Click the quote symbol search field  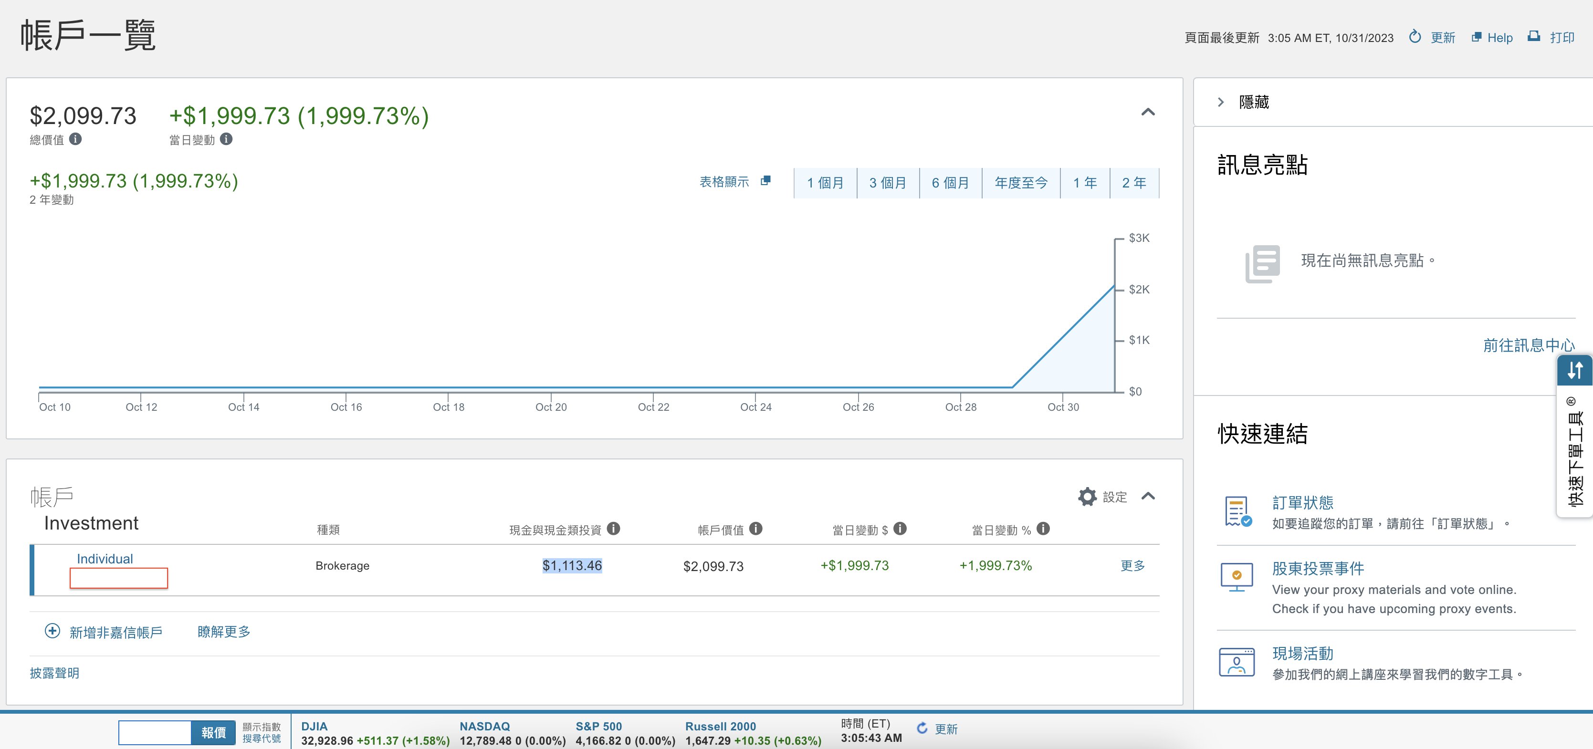(155, 732)
